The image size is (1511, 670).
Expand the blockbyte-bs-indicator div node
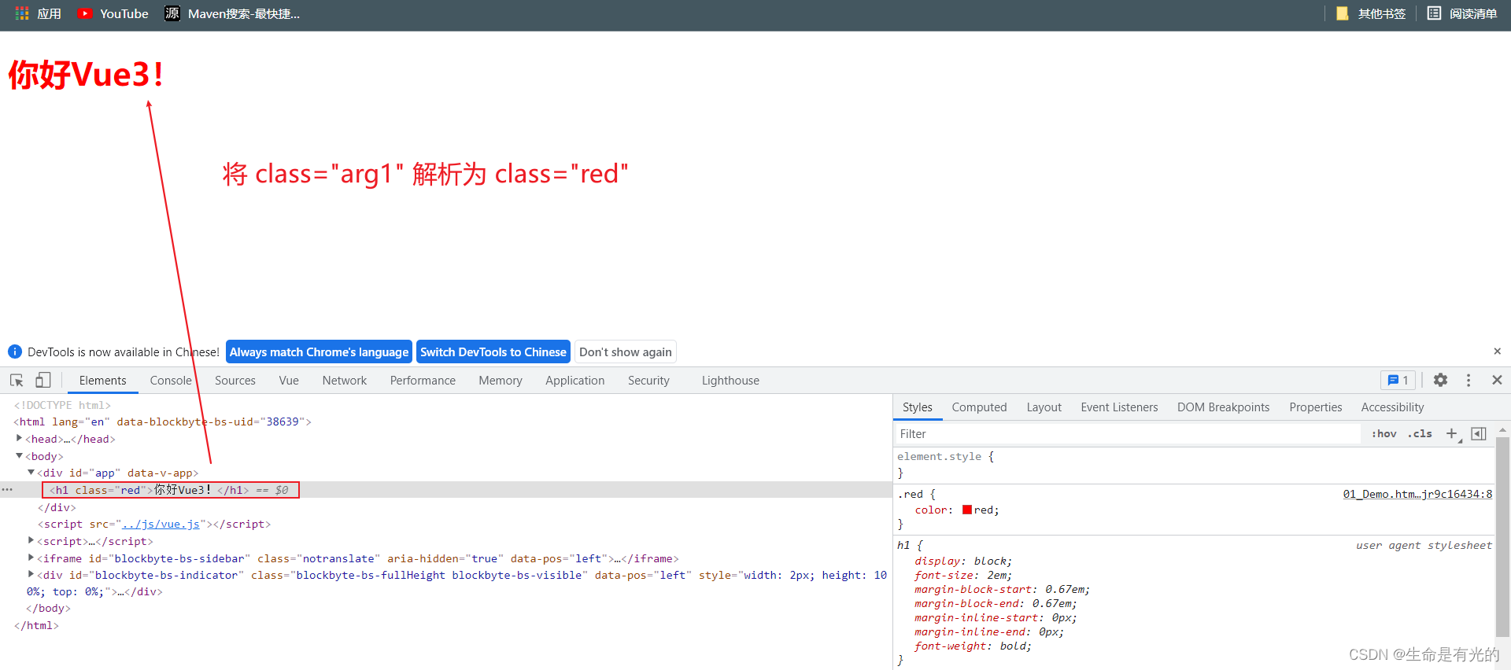[x=31, y=575]
